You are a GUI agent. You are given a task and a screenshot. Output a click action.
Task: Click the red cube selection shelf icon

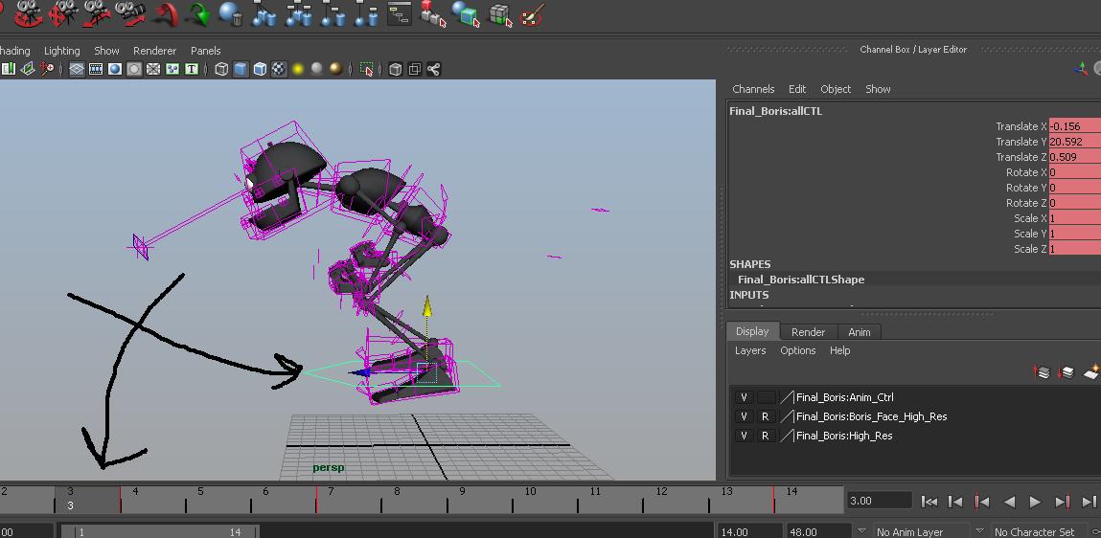(x=433, y=13)
